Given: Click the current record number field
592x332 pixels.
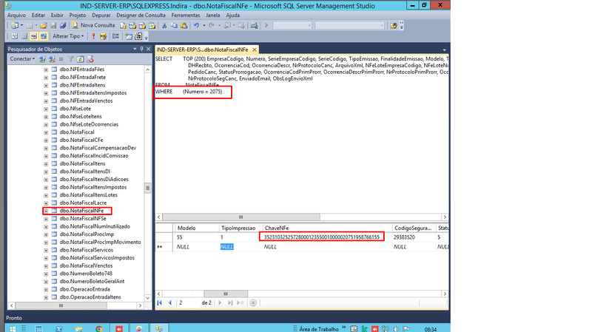Looking at the screenshot, I should click(x=188, y=302).
